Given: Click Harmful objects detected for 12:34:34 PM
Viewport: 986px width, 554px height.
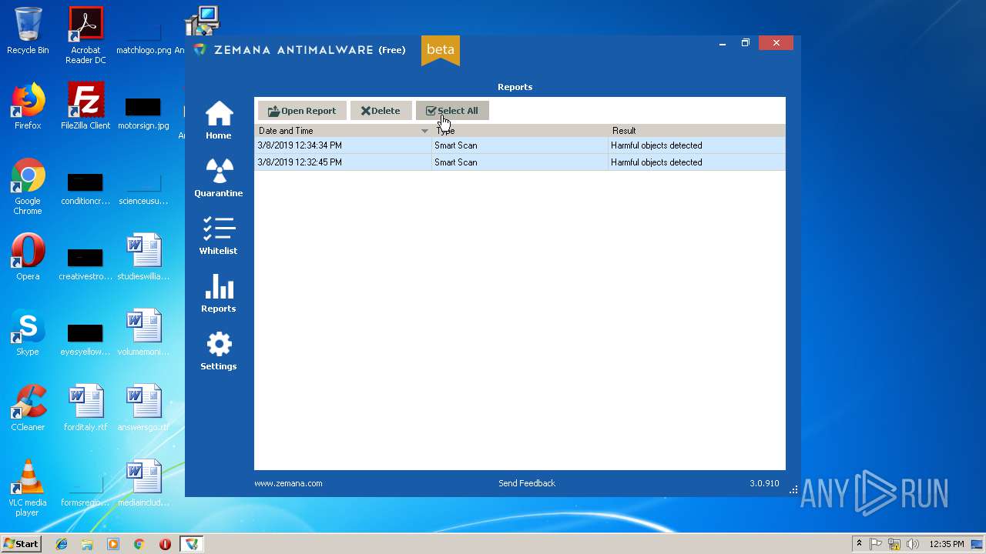Looking at the screenshot, I should (x=656, y=145).
